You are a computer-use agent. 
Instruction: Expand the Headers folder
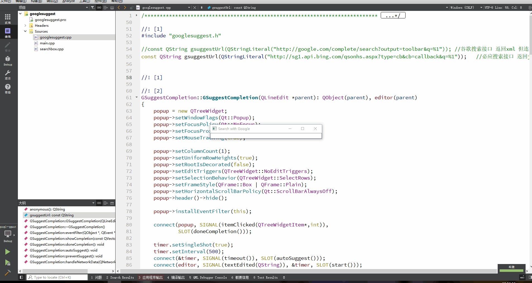point(25,25)
